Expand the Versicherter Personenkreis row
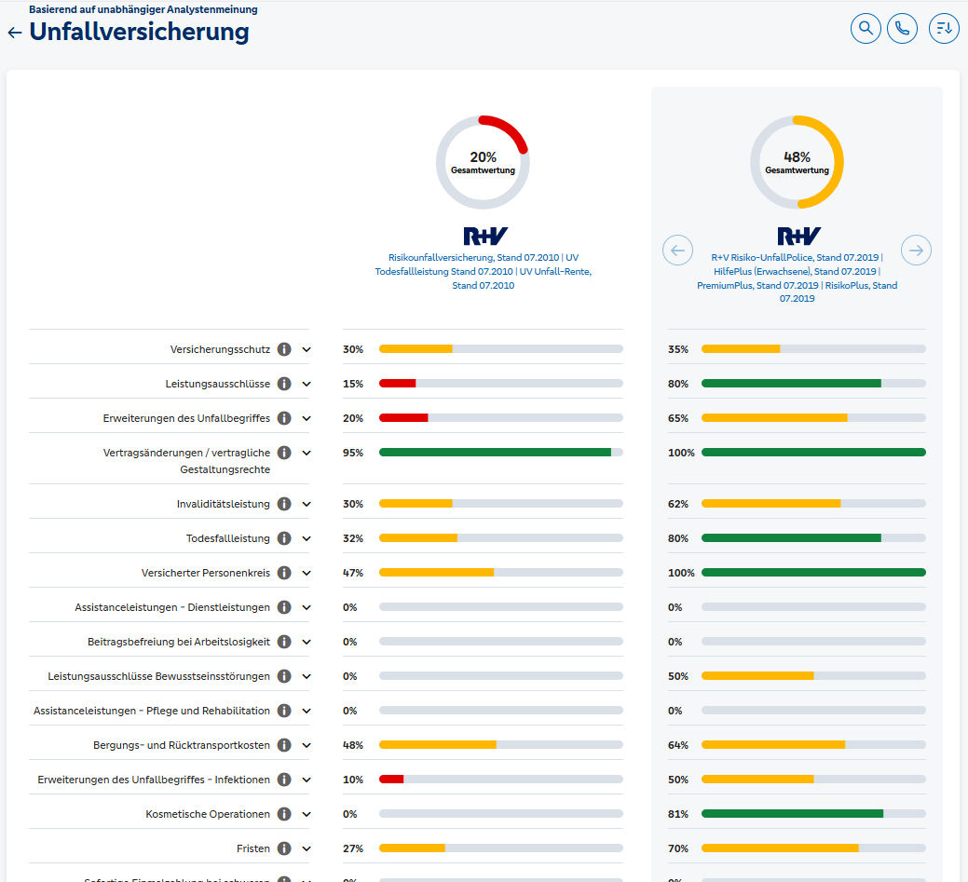Viewport: 968px width, 882px height. pos(307,573)
